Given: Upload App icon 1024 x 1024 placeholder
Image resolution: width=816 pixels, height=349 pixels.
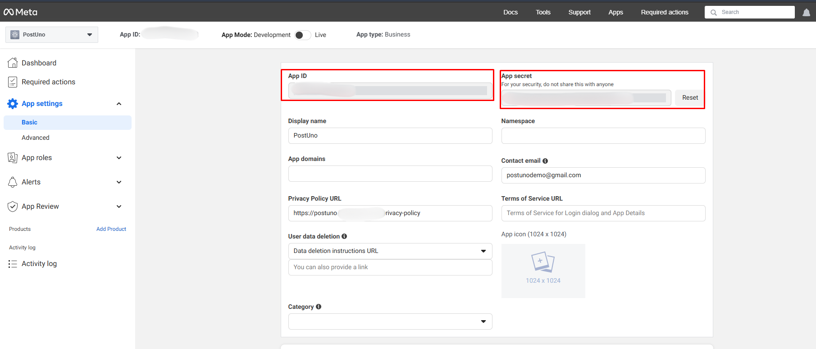Looking at the screenshot, I should 543,271.
